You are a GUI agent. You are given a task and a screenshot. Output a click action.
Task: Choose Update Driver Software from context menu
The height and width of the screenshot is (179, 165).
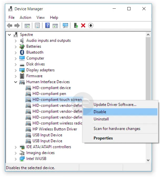click(x=120, y=104)
